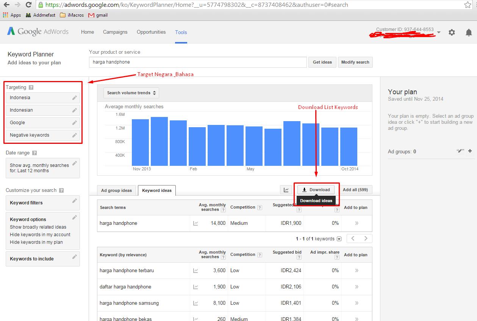Select the daftar harga handphone keyword
477x321 pixels.
pyautogui.click(x=125, y=287)
